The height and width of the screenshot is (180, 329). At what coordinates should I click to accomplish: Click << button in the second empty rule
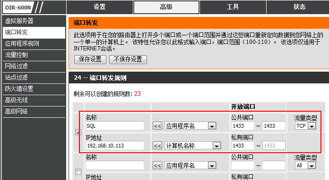157,165
